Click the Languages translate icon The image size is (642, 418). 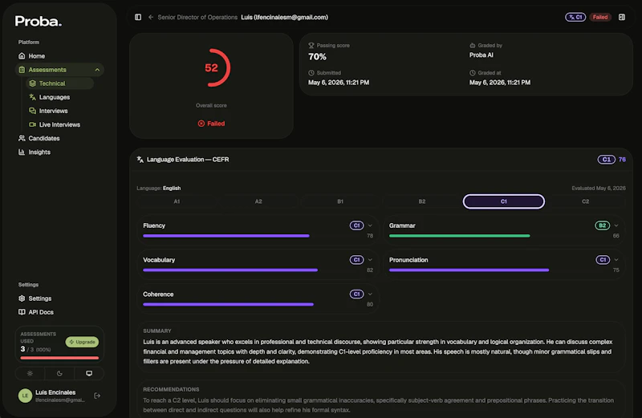pos(32,97)
